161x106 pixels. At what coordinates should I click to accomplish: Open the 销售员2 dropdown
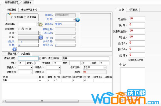click(59, 67)
